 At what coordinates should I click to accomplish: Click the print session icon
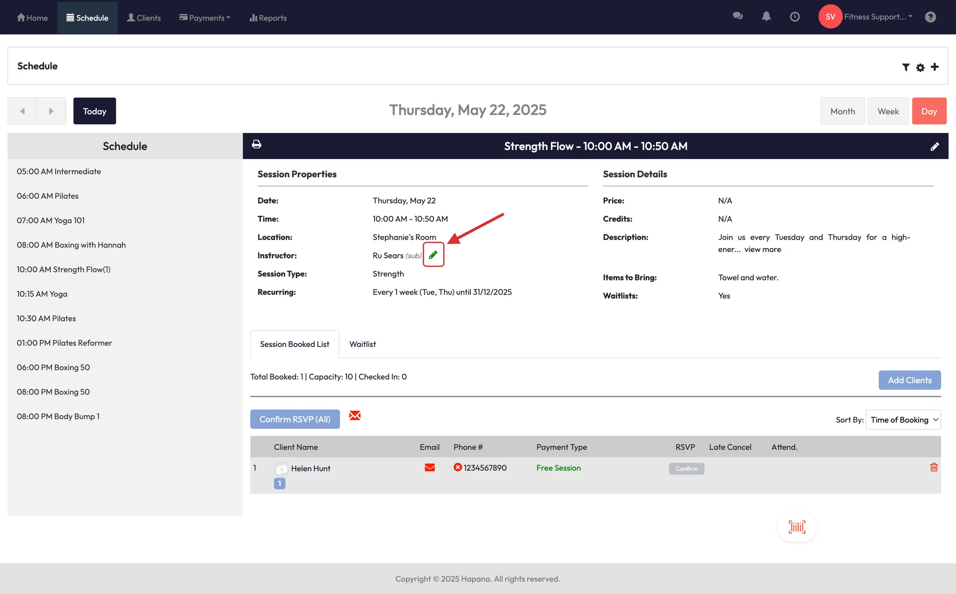coord(256,144)
